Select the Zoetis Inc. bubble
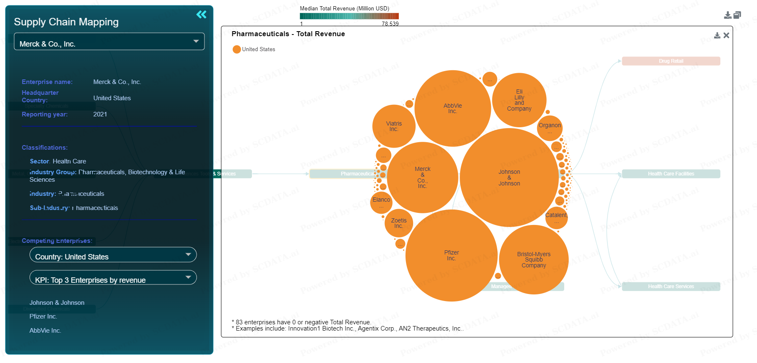The image size is (757, 363). point(398,223)
